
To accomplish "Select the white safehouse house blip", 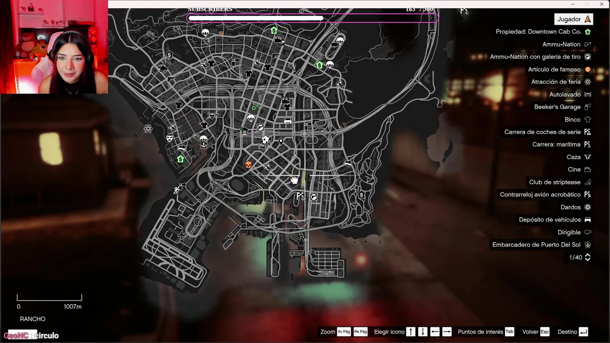I will (265, 140).
